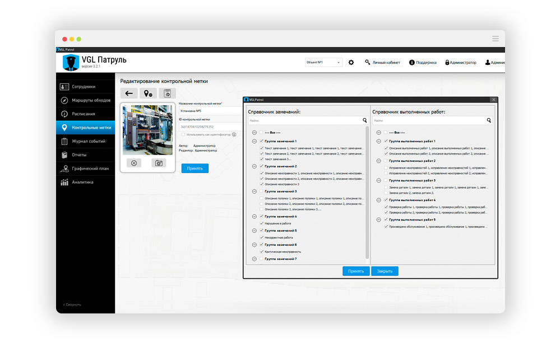Click Принять button in the dialog
Image resolution: width=560 pixels, height=347 pixels.
coord(356,271)
